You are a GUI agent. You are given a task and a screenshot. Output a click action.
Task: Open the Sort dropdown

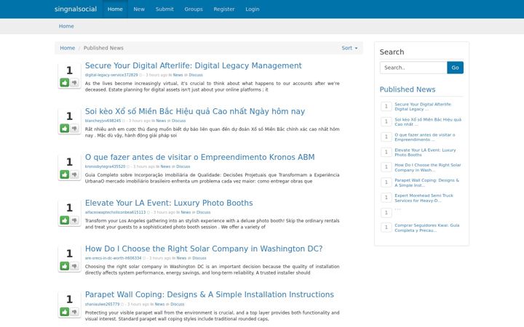(x=349, y=48)
